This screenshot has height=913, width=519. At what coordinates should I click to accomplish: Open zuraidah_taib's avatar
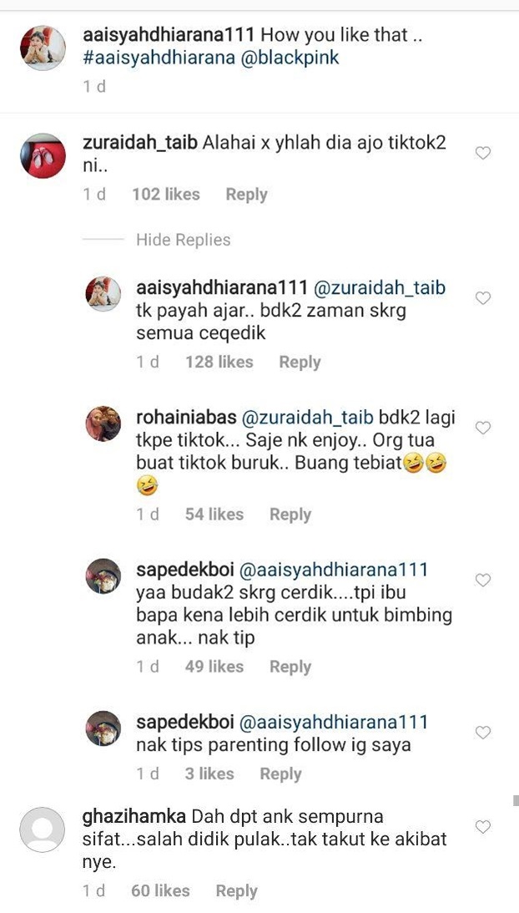point(43,155)
